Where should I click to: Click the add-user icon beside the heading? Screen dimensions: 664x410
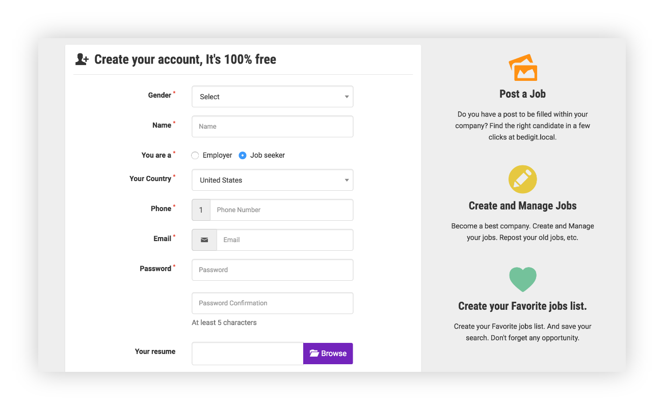(x=82, y=60)
